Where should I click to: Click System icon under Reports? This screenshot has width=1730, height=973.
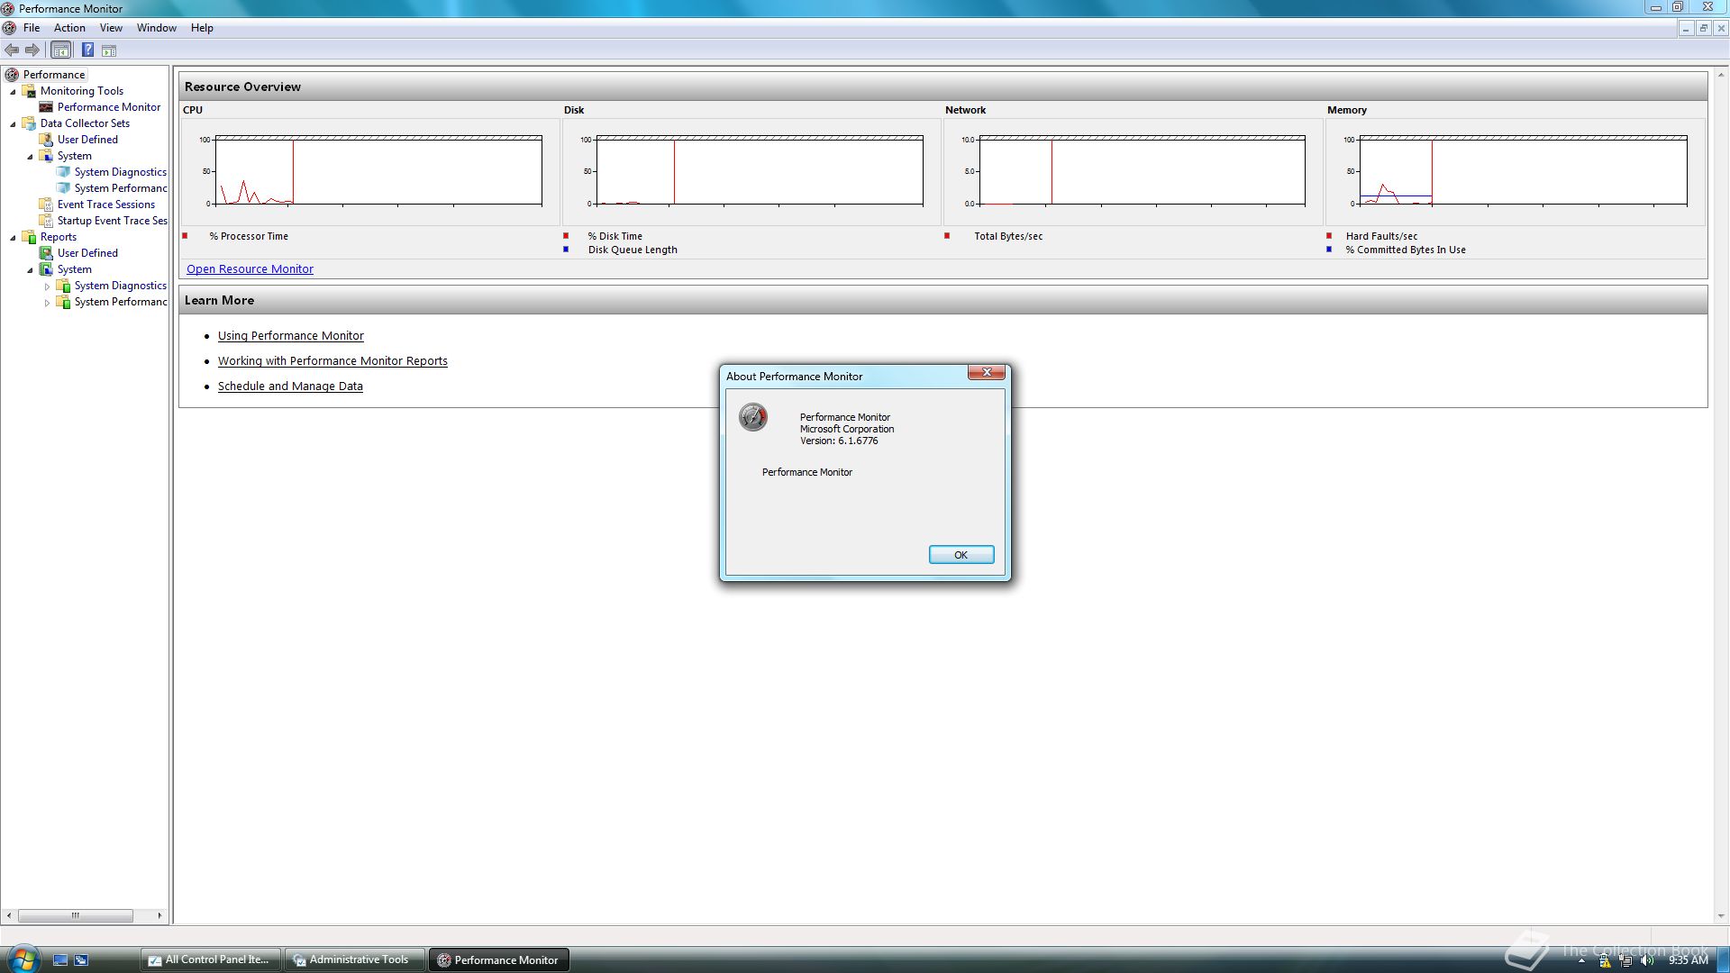tap(46, 269)
